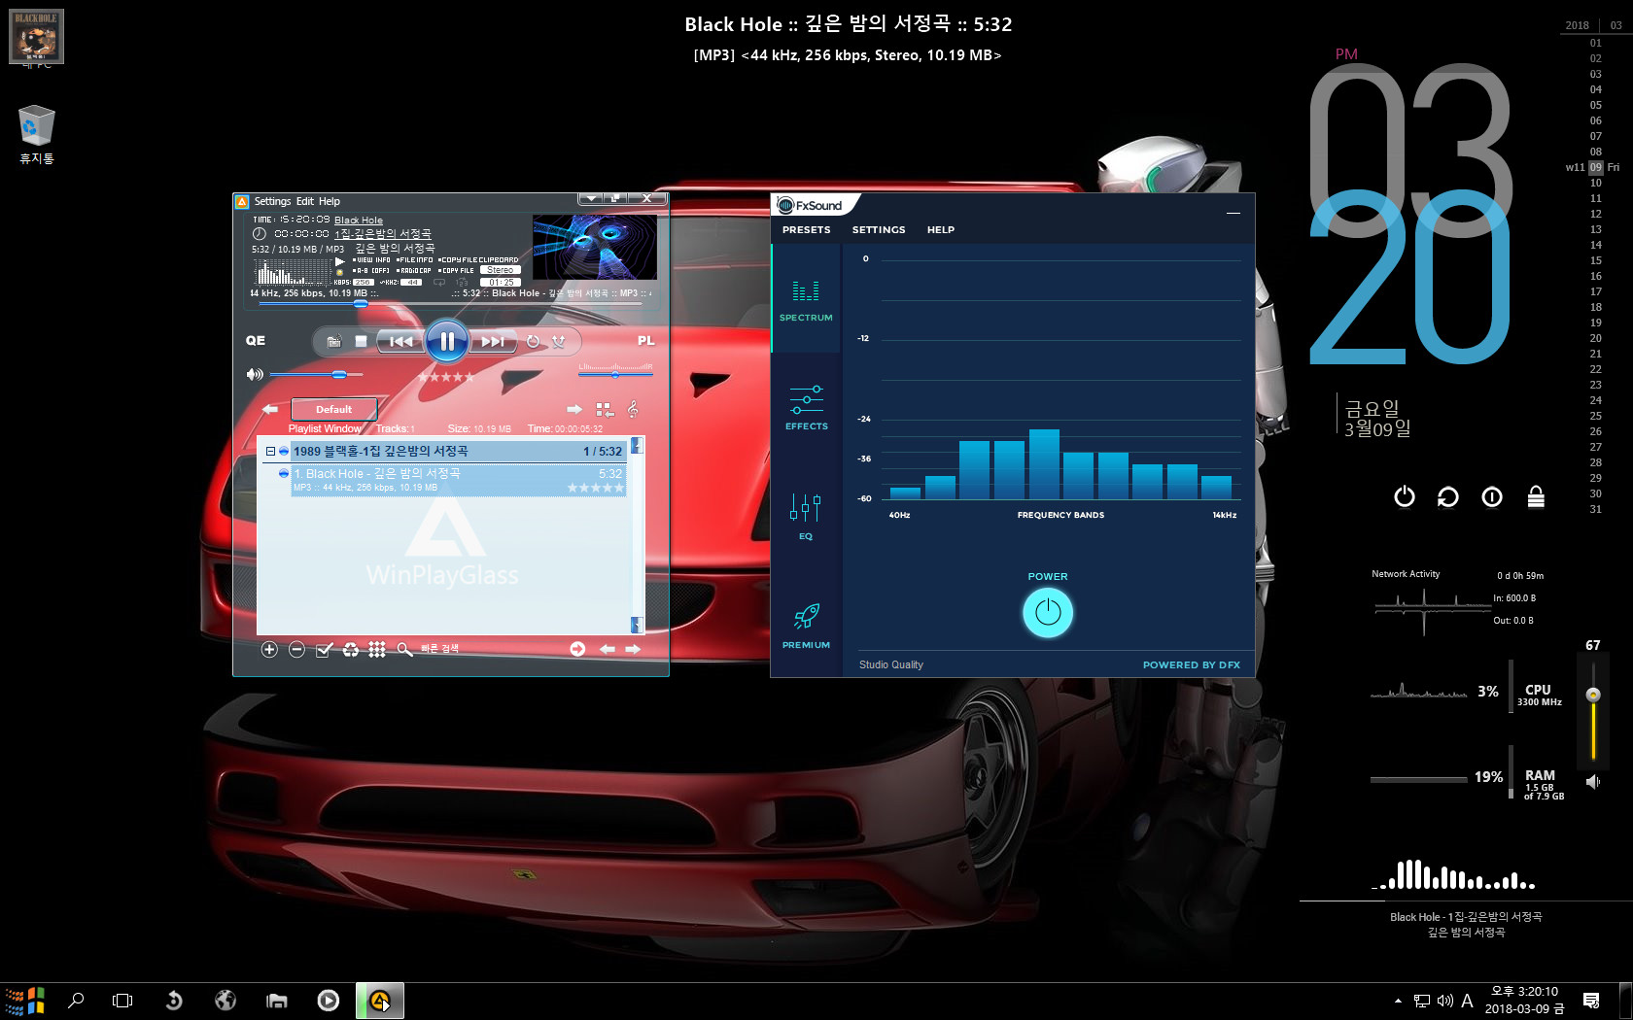Screen dimensions: 1633x1020
Task: Adjust the player volume slider
Action: click(x=316, y=374)
